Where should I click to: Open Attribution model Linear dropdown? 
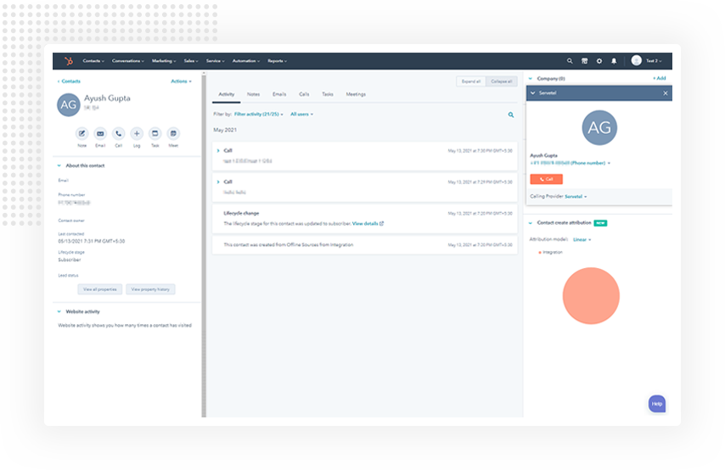[x=582, y=239]
